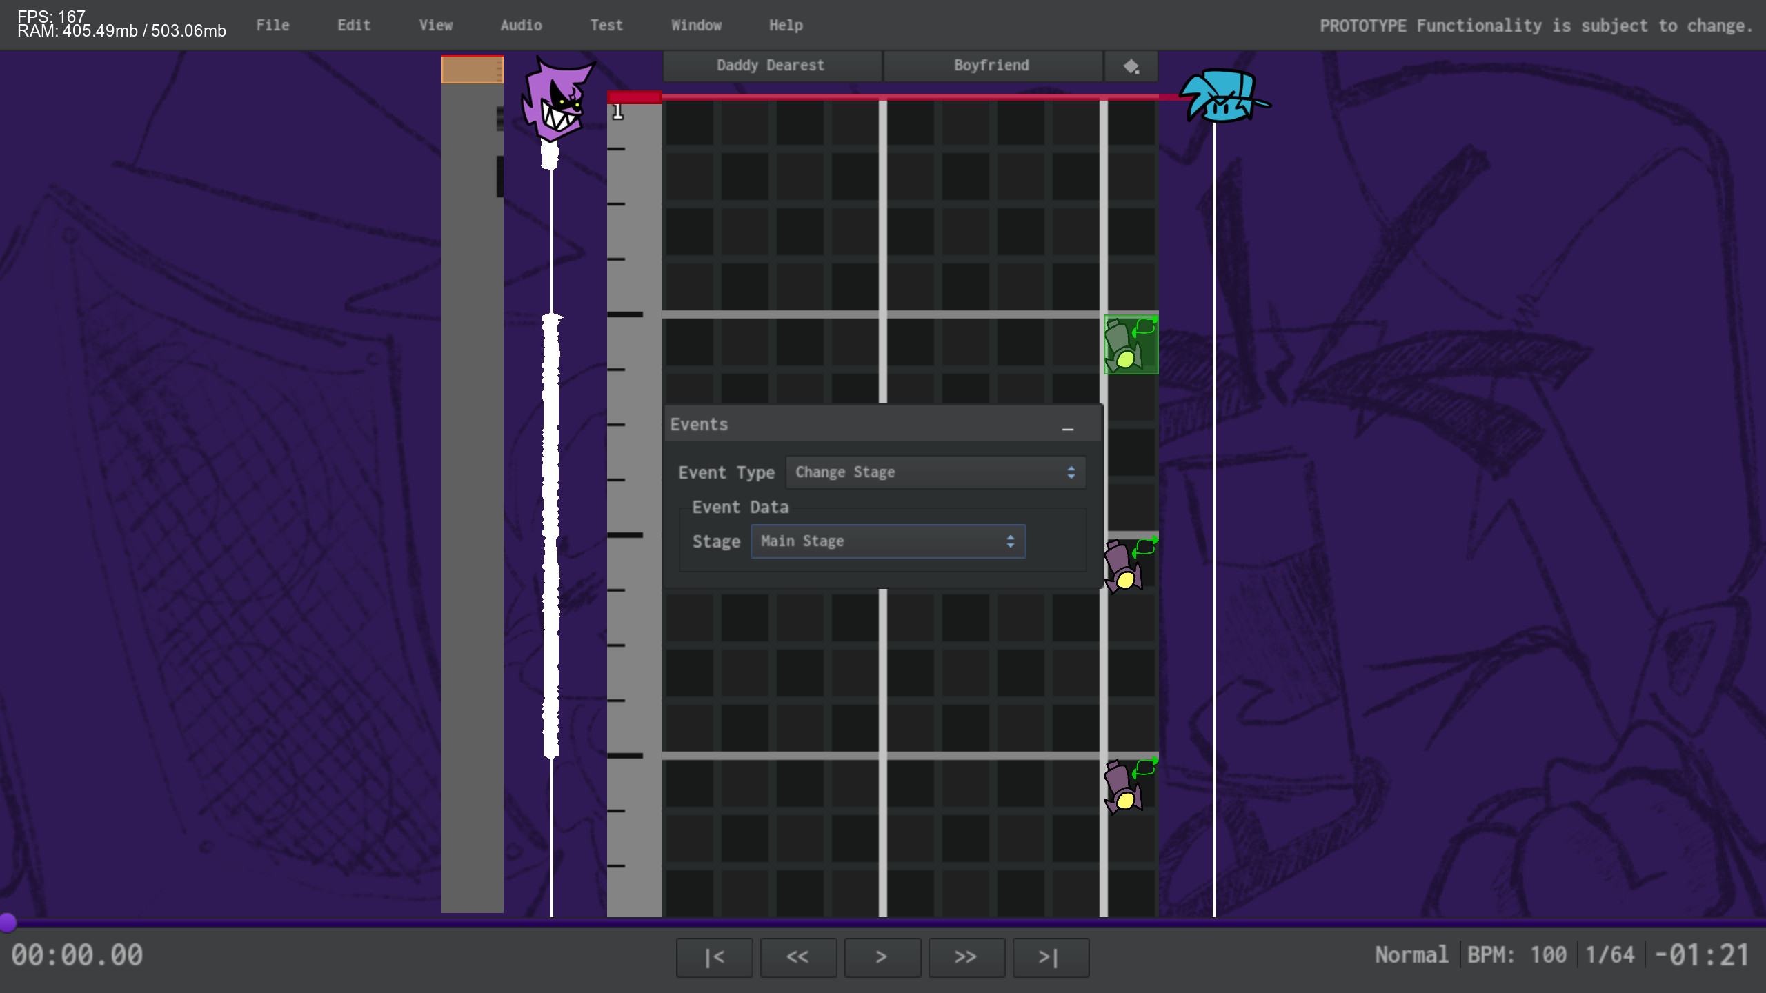Select the highlighted green Change Stage event marker
Screen dimensions: 1766x993
coord(1131,343)
